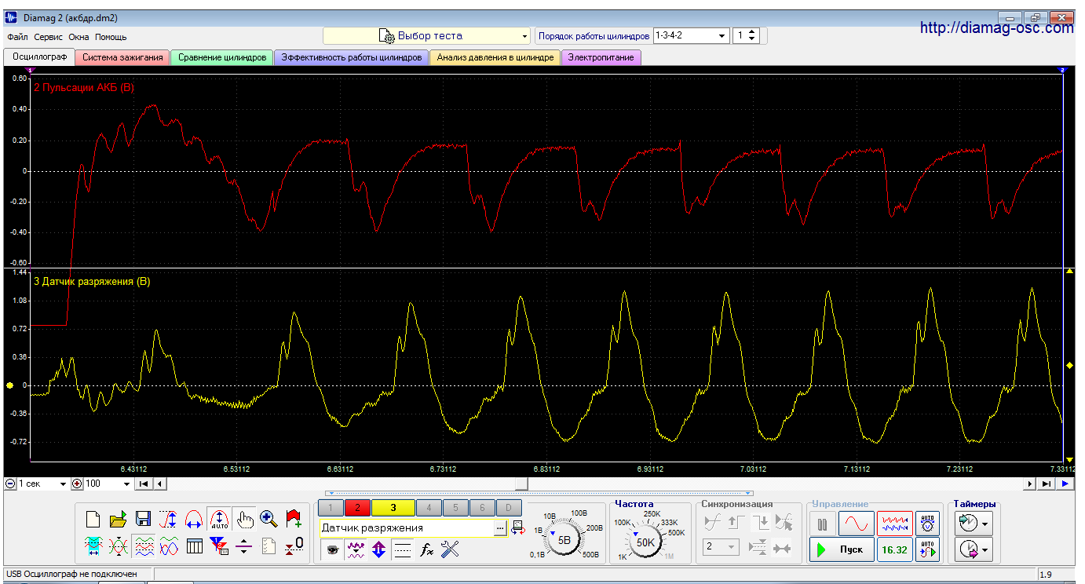The width and height of the screenshot is (1085, 584).
Task: Click the zero reset icon
Action: 294,546
